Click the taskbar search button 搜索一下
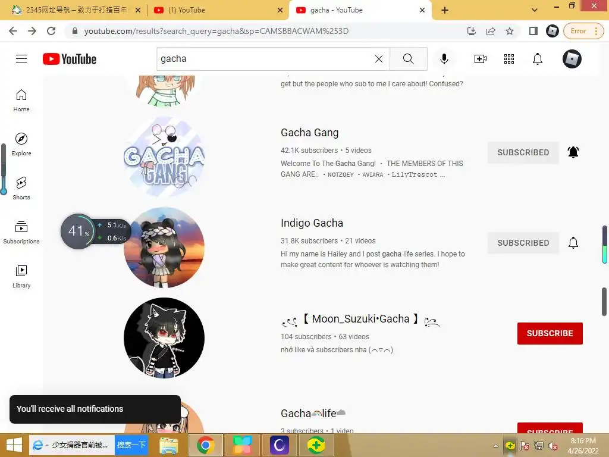This screenshot has height=457, width=609. pos(131,445)
